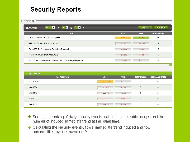Select ICMP Destination Unreachable Response row

98,60
